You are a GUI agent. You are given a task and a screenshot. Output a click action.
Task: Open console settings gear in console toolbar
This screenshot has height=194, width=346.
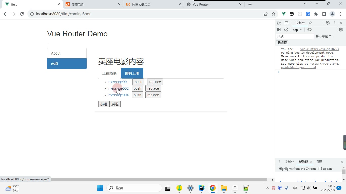click(x=341, y=30)
